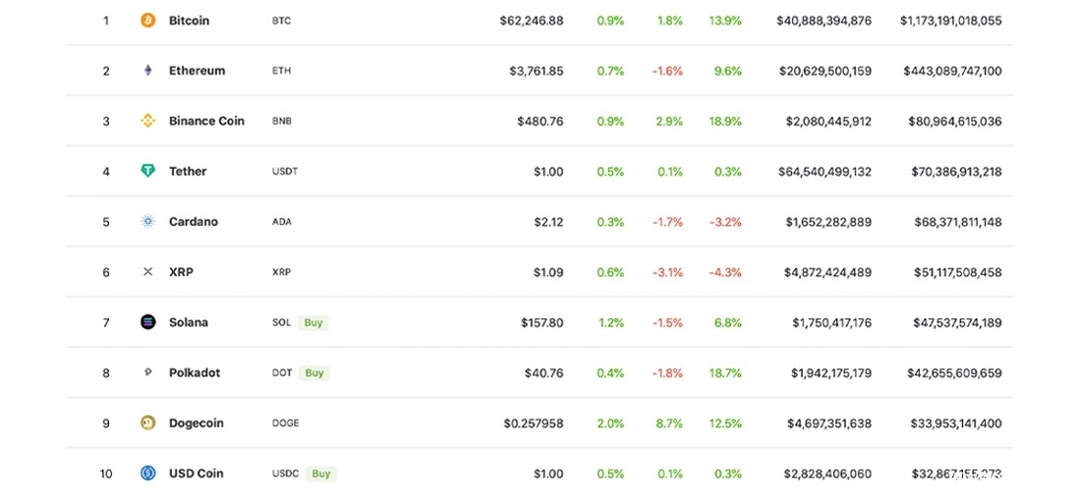Click the Solana logo icon
This screenshot has width=1081, height=491.
[x=148, y=322]
